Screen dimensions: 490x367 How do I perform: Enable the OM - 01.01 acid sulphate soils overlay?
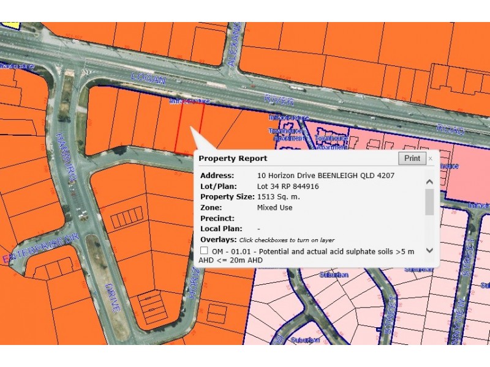click(205, 251)
